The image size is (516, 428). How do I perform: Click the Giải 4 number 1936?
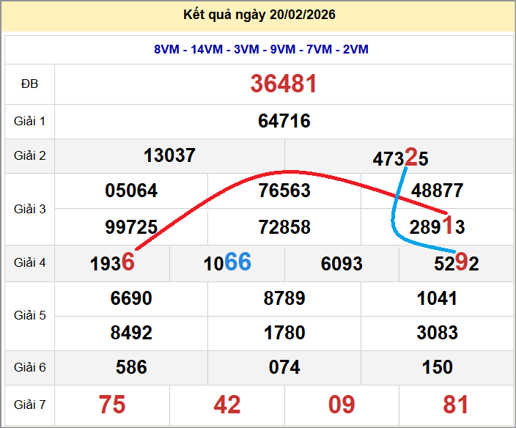[112, 262]
